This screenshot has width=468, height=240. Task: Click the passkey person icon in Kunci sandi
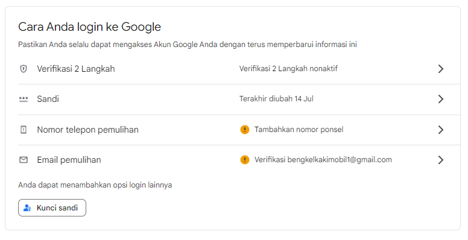point(27,208)
